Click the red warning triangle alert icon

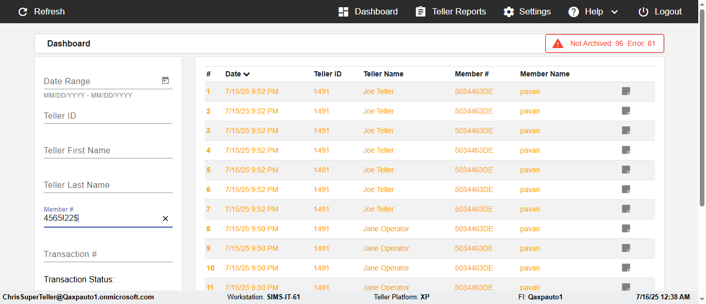click(558, 43)
